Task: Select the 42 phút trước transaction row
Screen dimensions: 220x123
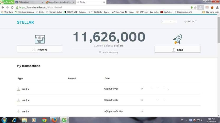Action: pos(109,89)
